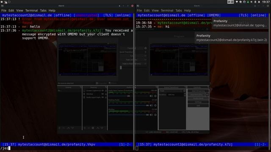Viewport: 271px width, 152px height.
Task: Click Stop Recording button in OBS controls
Action: coord(196,95)
